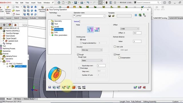Enable the Use cycle checkbox
Screen dimensions: 183x103
pos(115,47)
